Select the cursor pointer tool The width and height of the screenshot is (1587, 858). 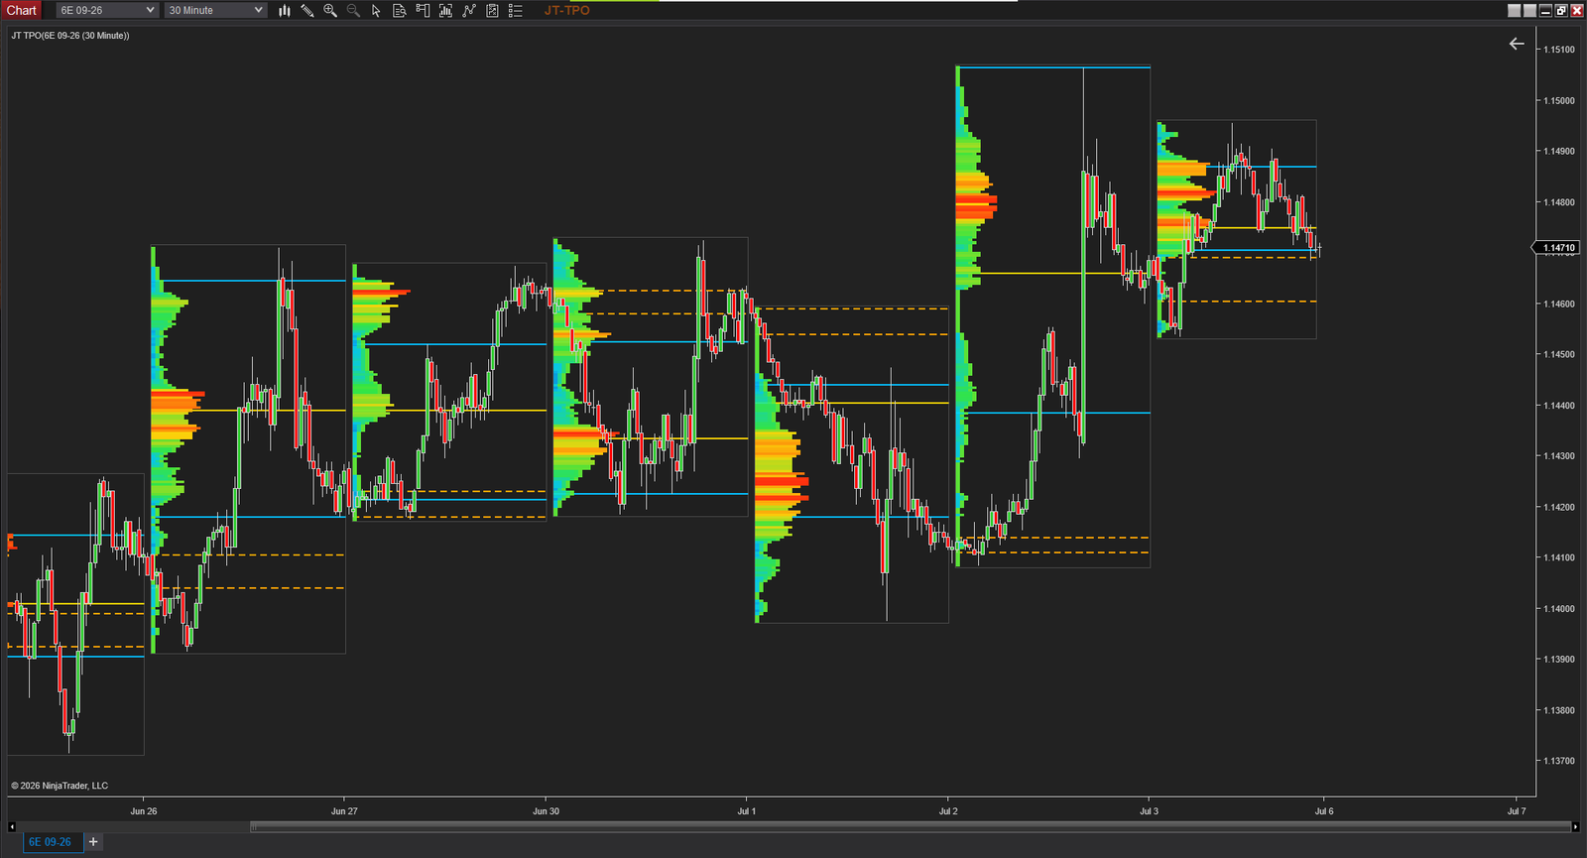376,10
